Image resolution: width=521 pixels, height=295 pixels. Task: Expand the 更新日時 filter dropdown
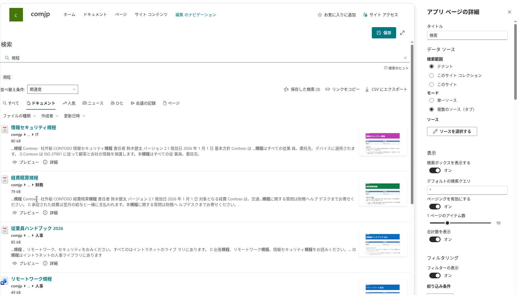74,116
